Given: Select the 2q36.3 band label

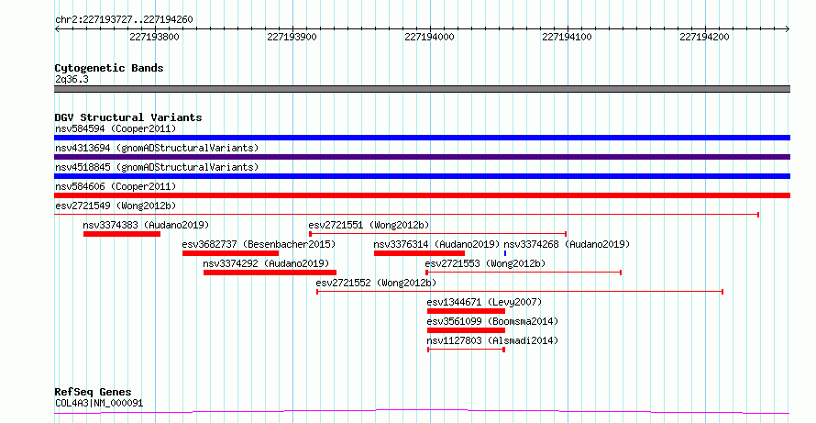Looking at the screenshot, I should [x=72, y=79].
